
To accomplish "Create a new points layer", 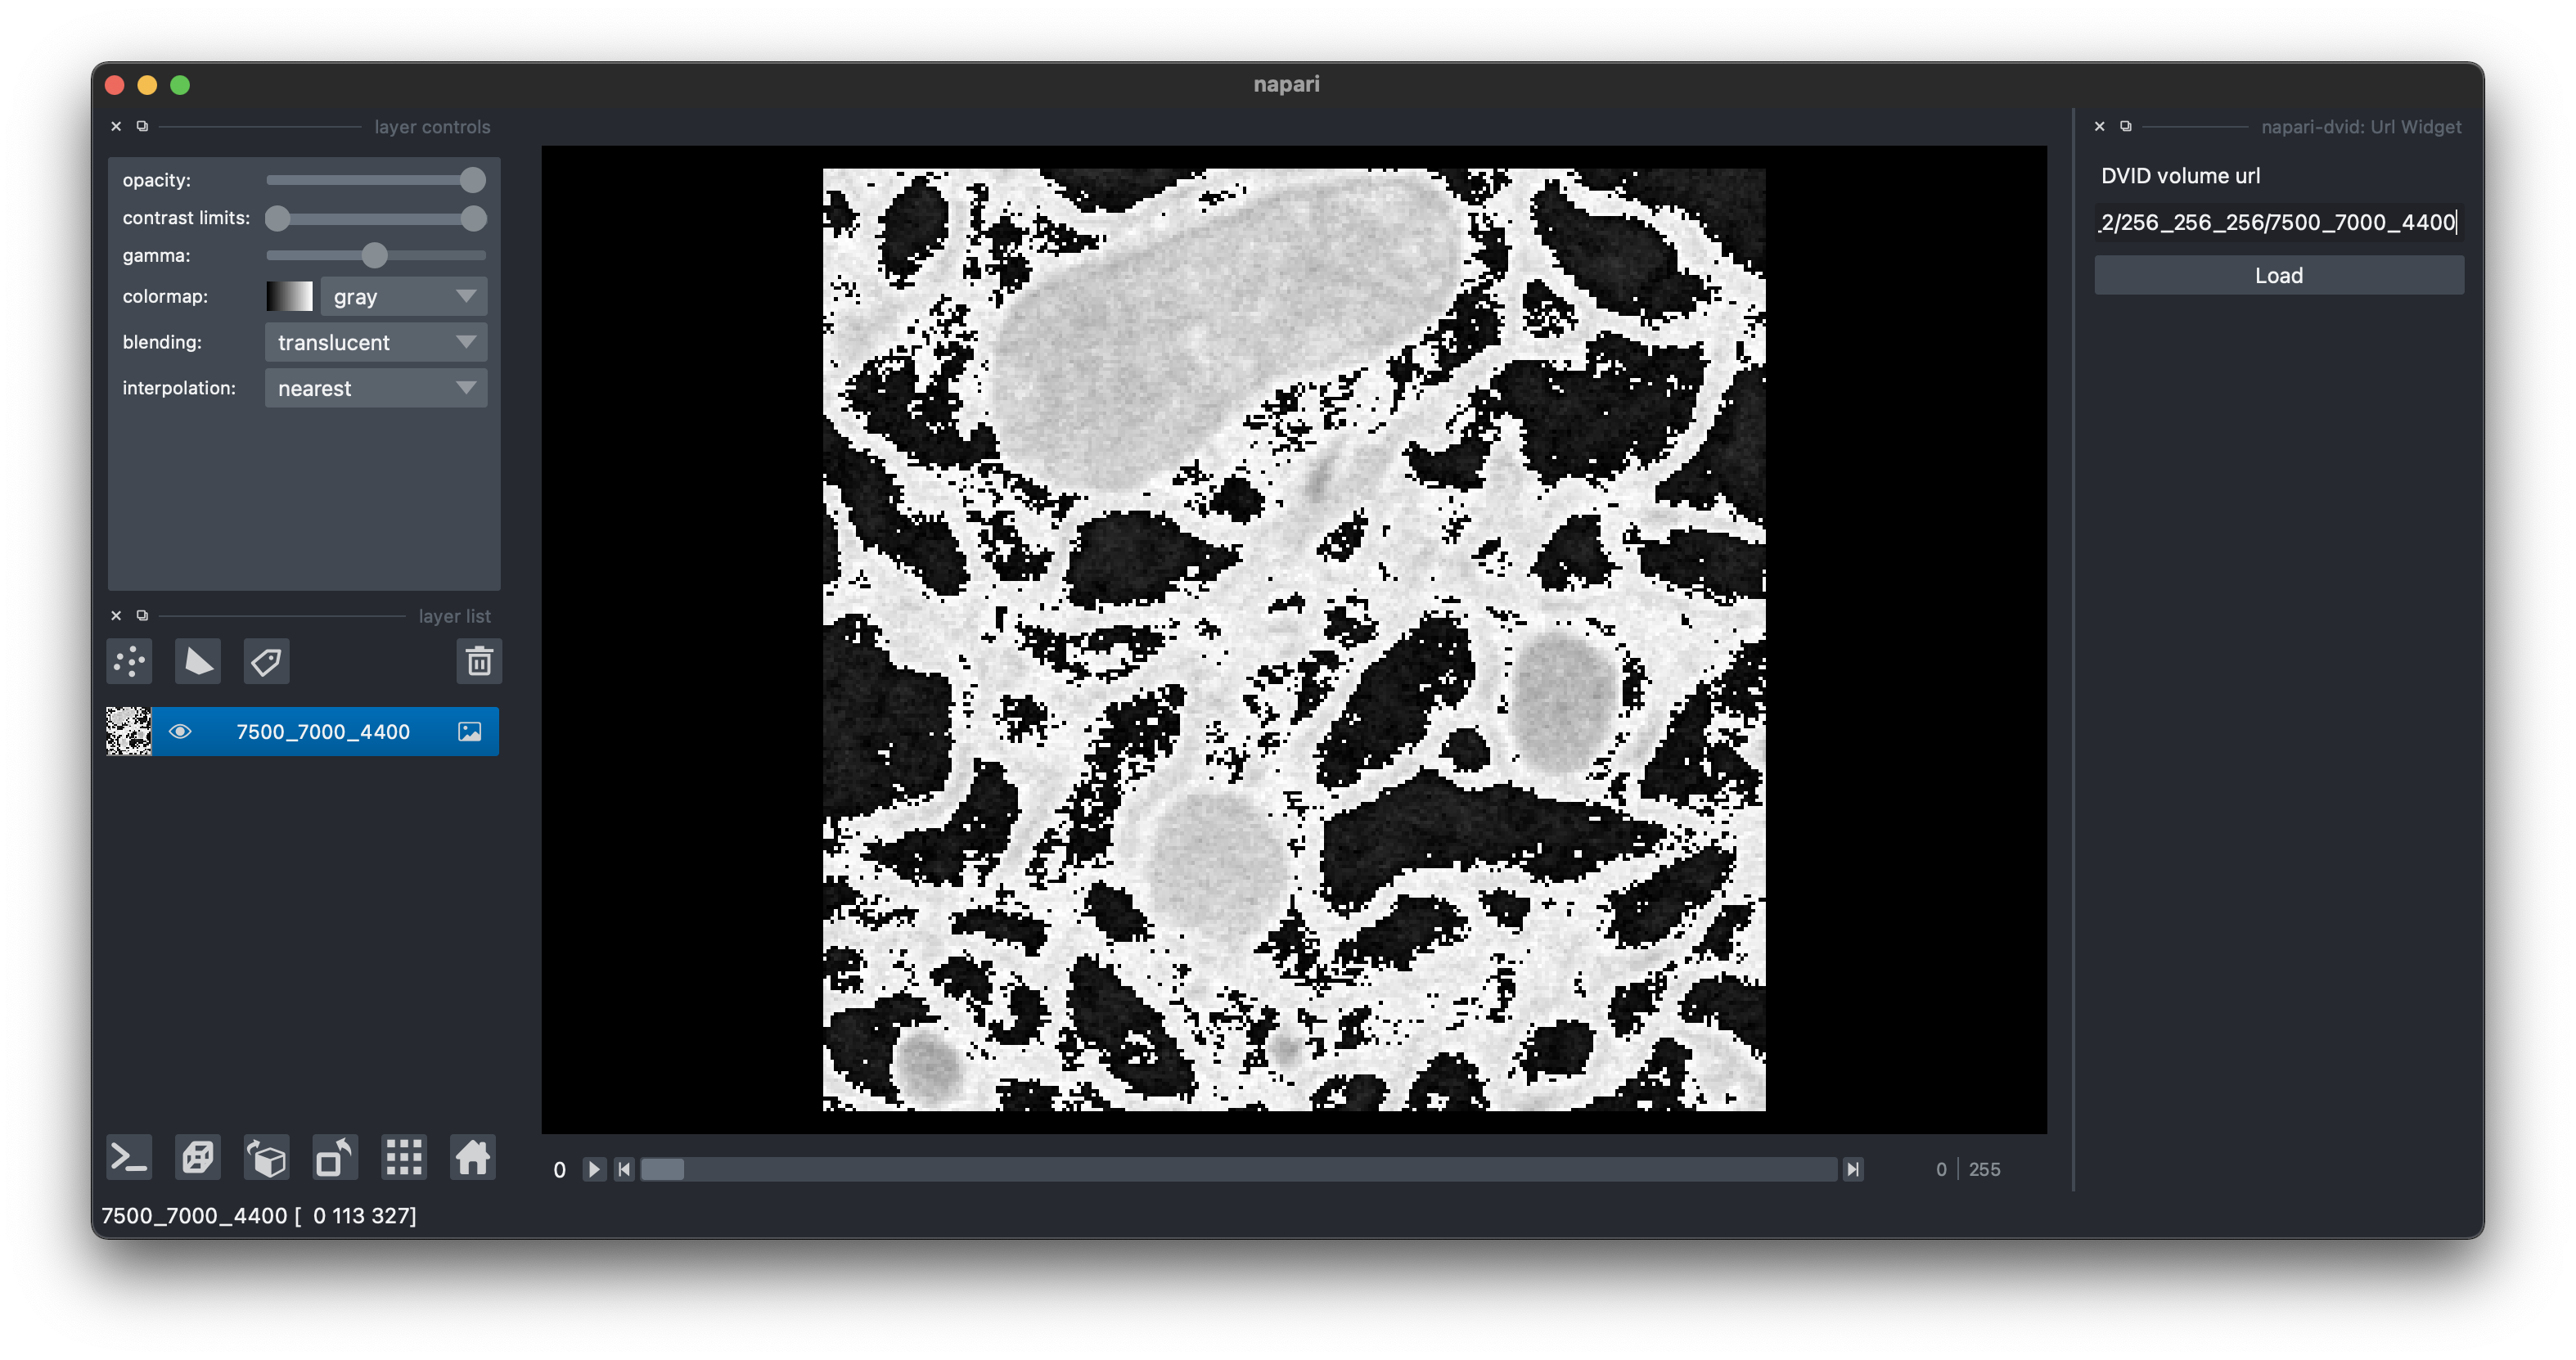I will [129, 661].
